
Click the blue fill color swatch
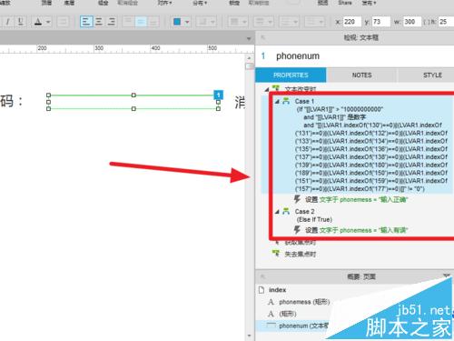(x=177, y=22)
